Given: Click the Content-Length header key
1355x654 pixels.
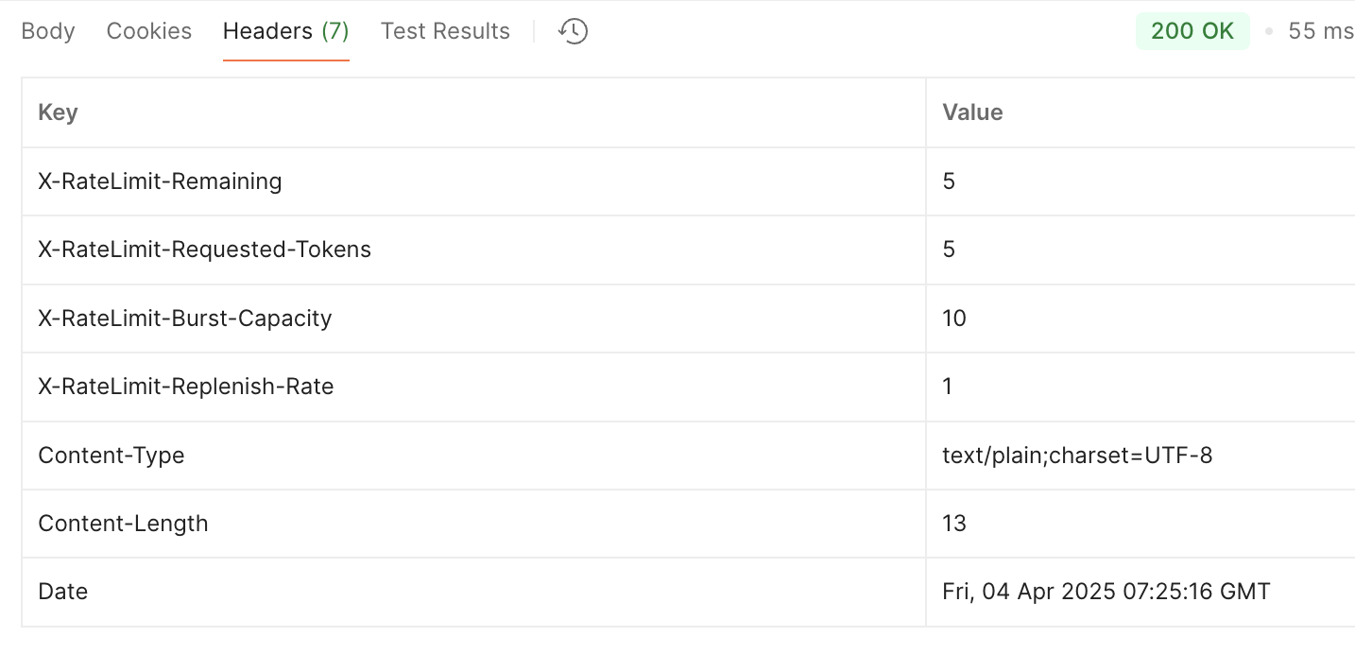Looking at the screenshot, I should [x=123, y=524].
